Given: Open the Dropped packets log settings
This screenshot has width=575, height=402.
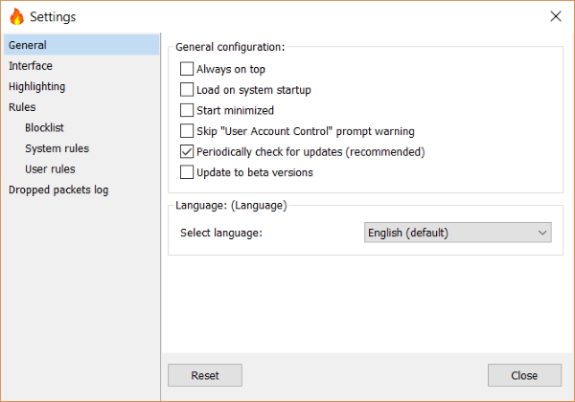Looking at the screenshot, I should pyautogui.click(x=58, y=190).
